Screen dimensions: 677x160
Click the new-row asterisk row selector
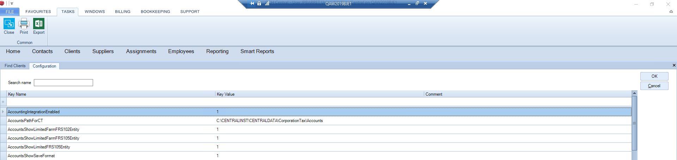(x=3, y=102)
